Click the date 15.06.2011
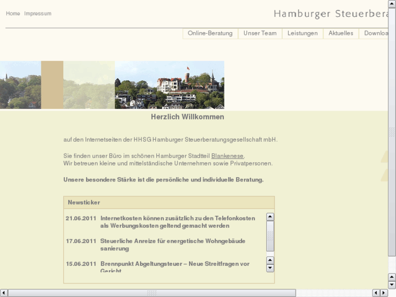This screenshot has height=297, width=396. (x=81, y=264)
